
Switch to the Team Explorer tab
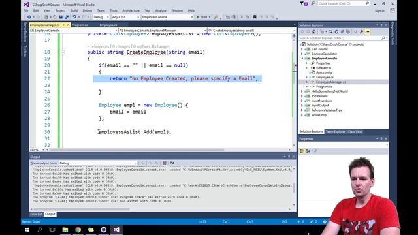335,132
